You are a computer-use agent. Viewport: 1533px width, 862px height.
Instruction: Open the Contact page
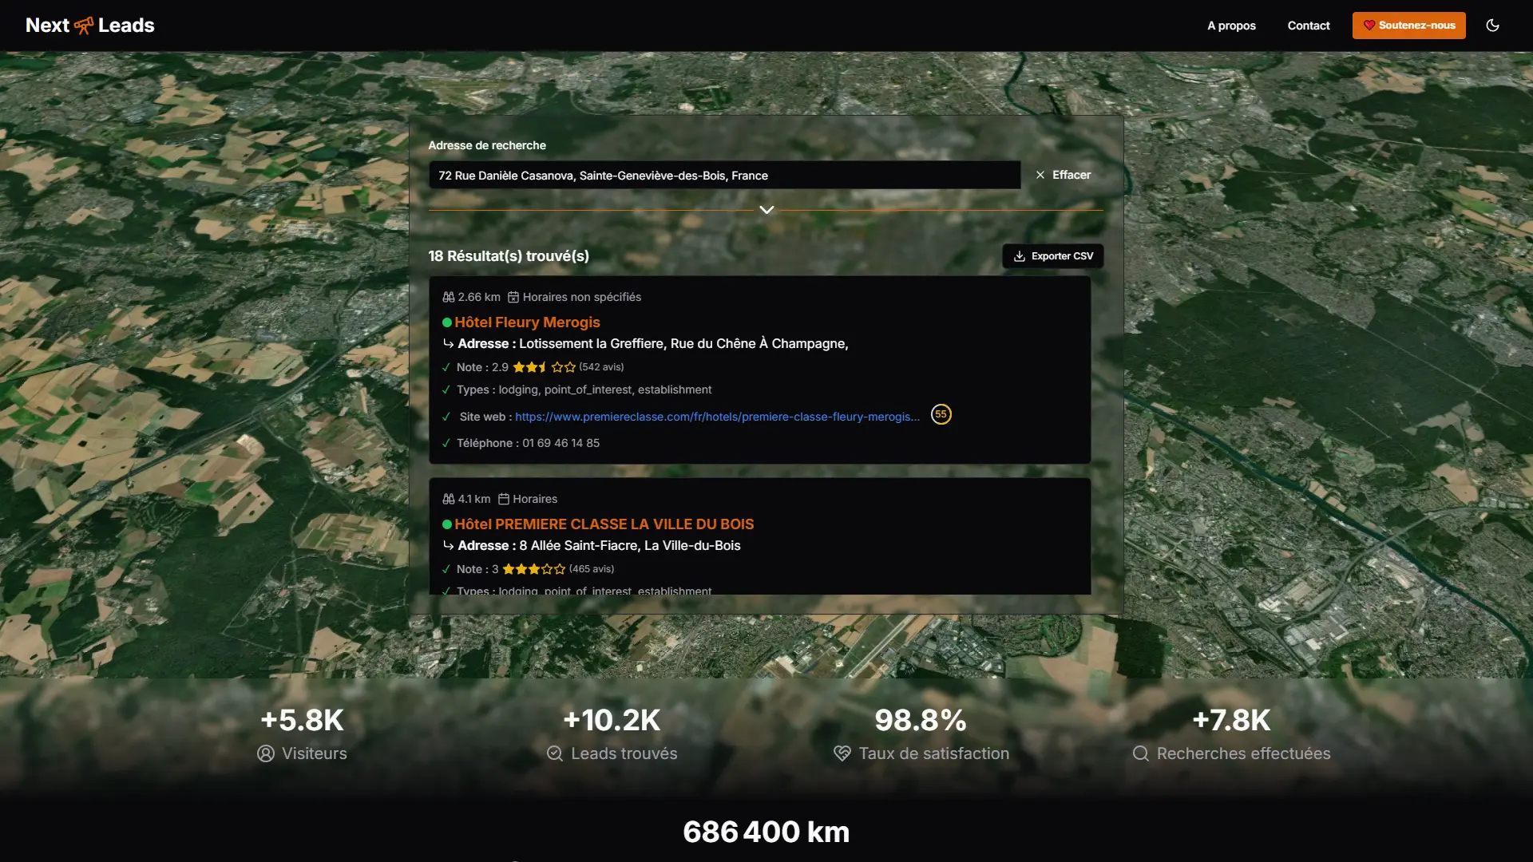[1309, 26]
